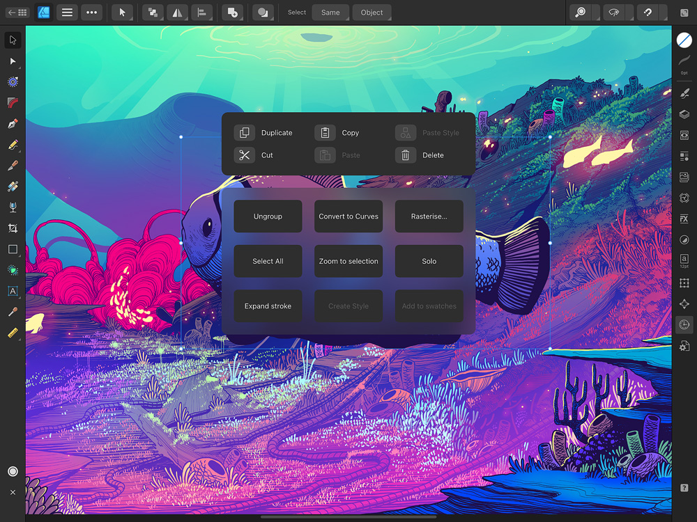The width and height of the screenshot is (697, 522).
Task: Click the Rasterise... button
Action: (429, 216)
